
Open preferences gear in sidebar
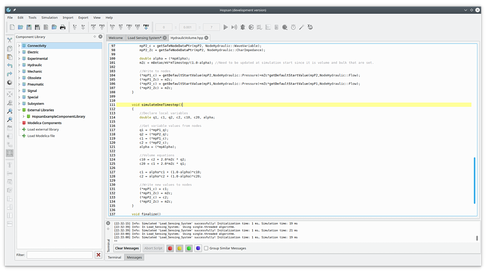click(10, 83)
